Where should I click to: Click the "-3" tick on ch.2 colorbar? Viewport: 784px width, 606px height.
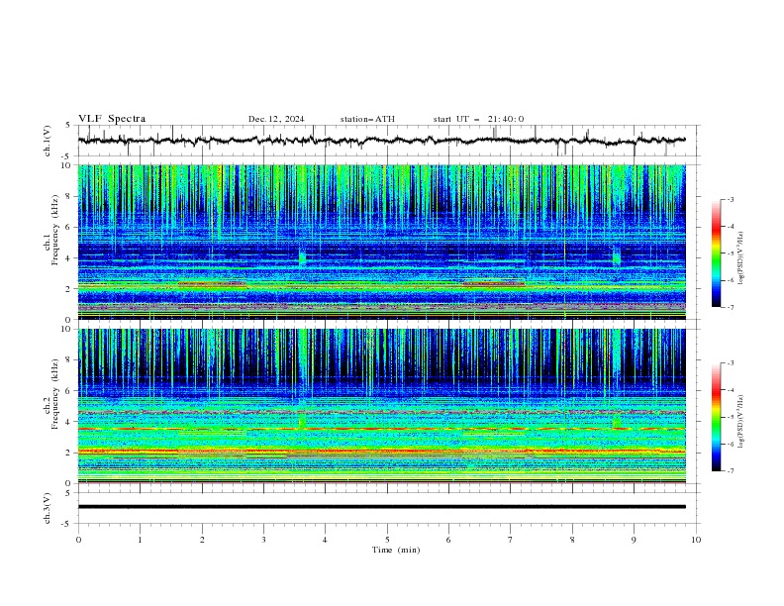point(730,363)
